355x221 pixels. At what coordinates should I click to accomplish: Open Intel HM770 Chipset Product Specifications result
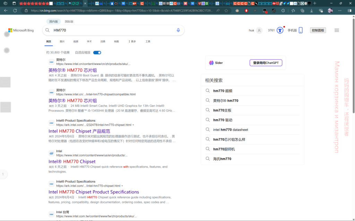[94, 192]
